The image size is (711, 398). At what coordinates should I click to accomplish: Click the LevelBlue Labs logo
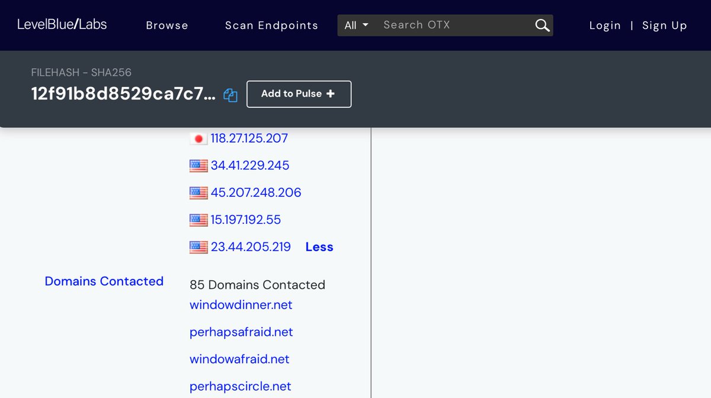click(62, 25)
